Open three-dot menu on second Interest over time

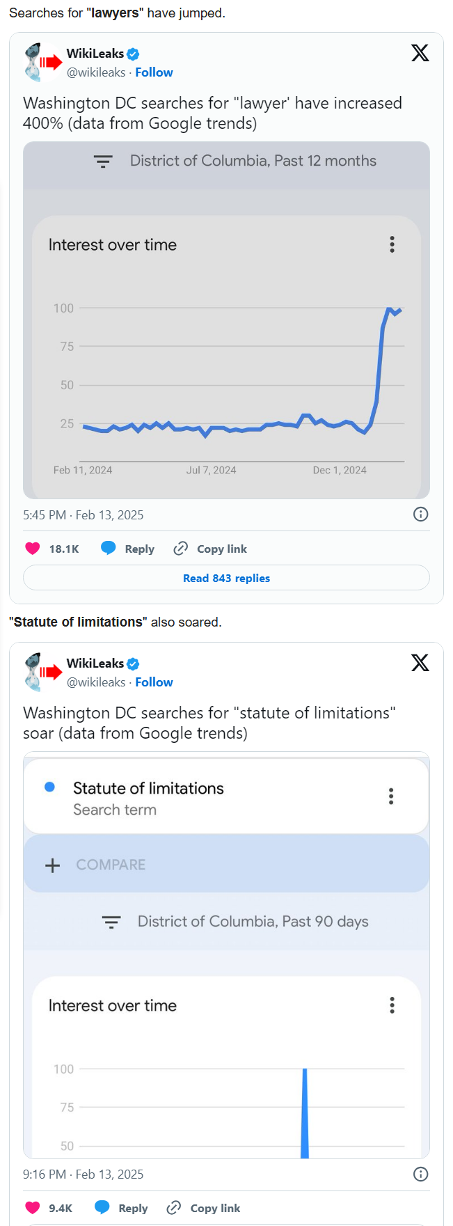pos(392,1005)
